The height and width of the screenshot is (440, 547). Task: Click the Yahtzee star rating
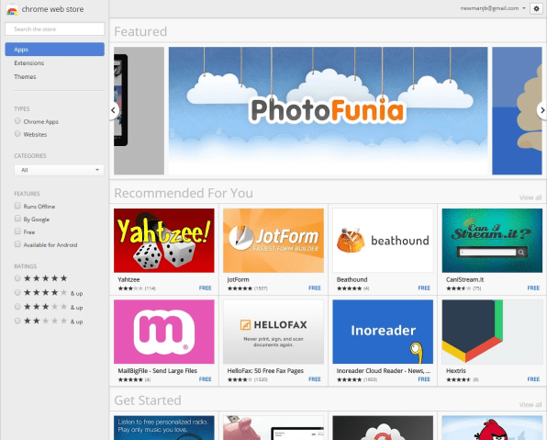(130, 288)
